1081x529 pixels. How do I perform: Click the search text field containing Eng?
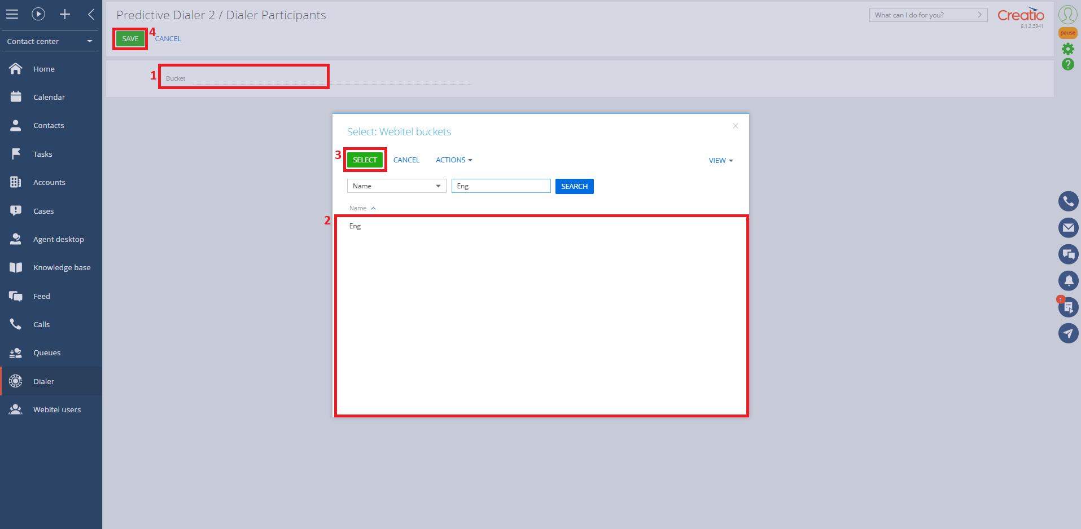pos(501,186)
